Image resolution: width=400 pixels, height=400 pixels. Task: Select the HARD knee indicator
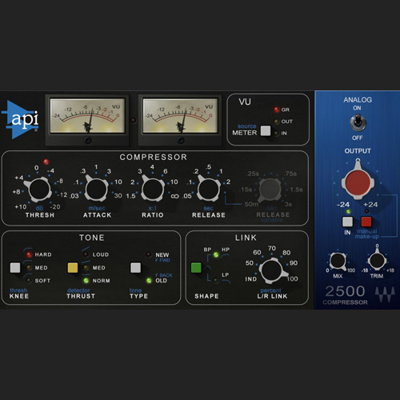(29, 254)
